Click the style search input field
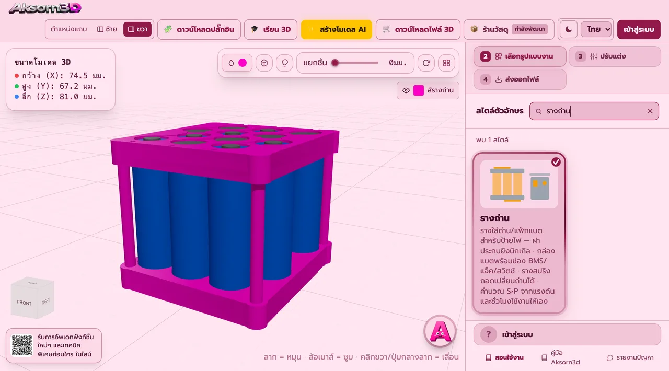 (x=594, y=111)
